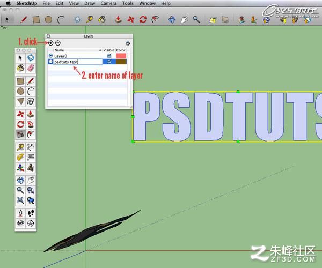
Task: Activate the Orbit tool in top toolbar
Action: [172, 20]
